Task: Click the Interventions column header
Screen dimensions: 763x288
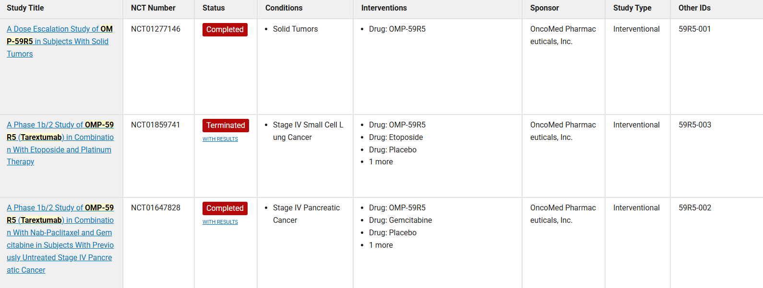Action: click(x=384, y=8)
